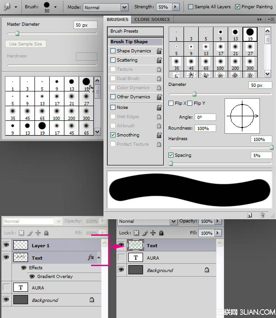Viewport: 276px width, 318px height.
Task: Open the tool preset picker arrow beside Smudge icon
Action: 16,7
